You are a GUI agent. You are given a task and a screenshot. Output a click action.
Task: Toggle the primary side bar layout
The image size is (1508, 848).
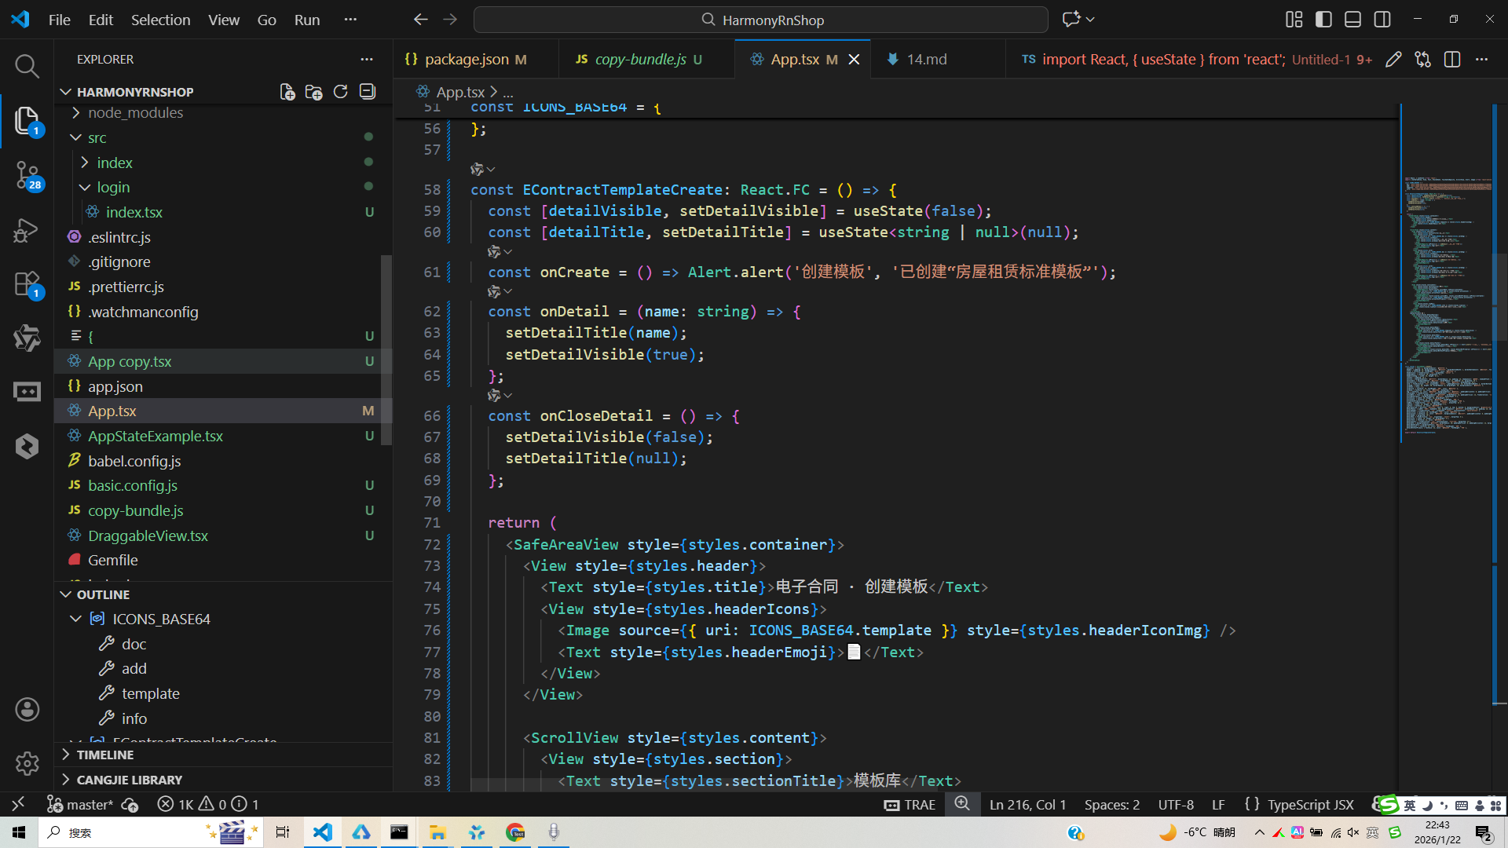[1323, 20]
